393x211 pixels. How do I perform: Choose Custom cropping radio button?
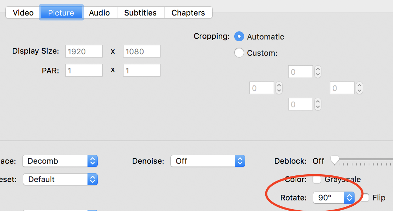pyautogui.click(x=239, y=53)
